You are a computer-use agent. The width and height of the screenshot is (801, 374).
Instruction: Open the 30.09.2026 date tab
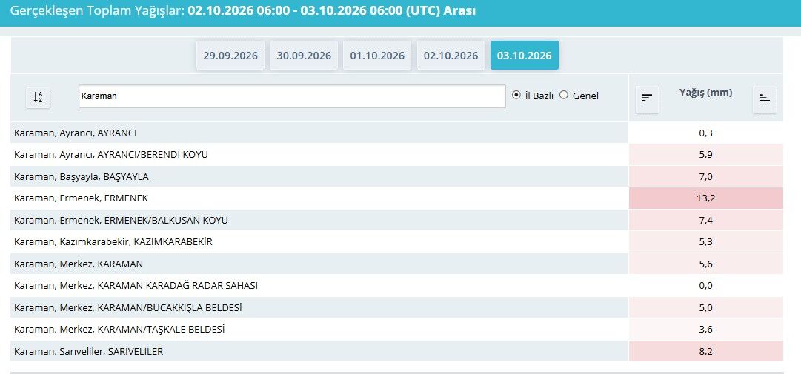pyautogui.click(x=304, y=55)
